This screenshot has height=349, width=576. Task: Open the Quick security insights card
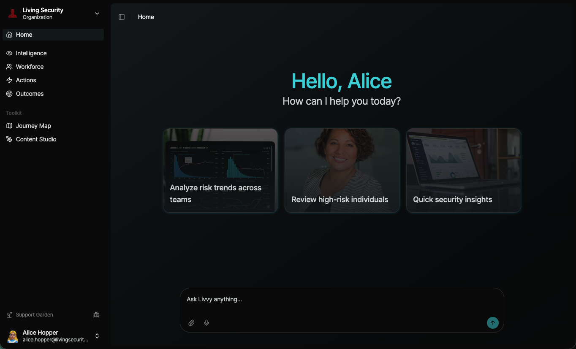click(x=463, y=170)
